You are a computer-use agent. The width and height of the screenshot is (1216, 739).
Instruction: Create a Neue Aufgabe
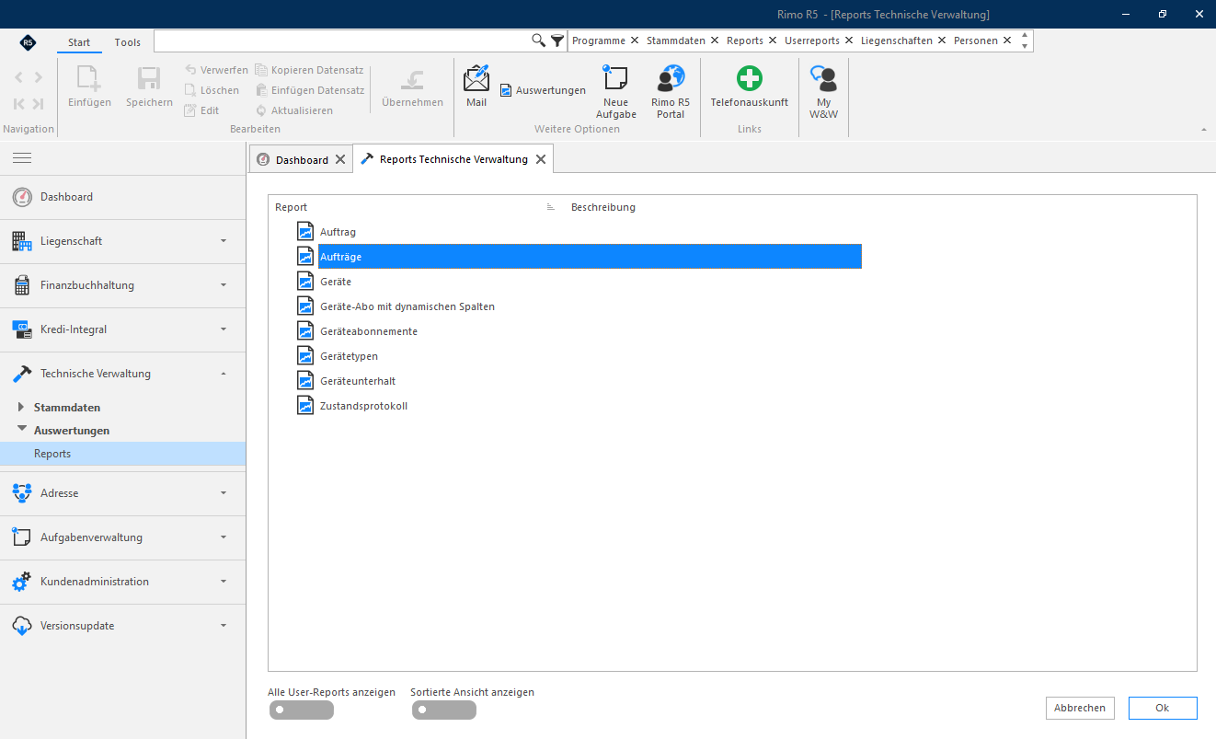[616, 92]
